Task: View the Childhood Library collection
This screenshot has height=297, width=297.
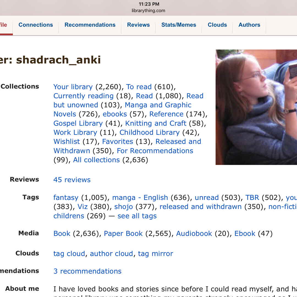Action: click(x=149, y=133)
